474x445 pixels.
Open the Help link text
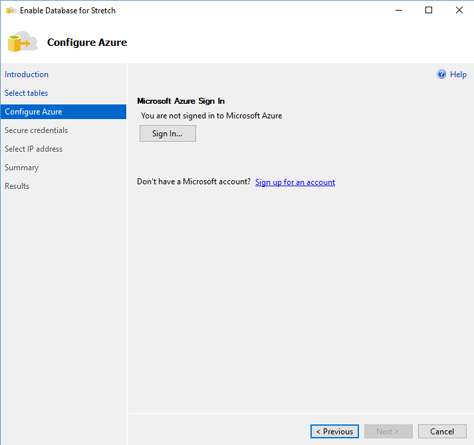coord(458,74)
